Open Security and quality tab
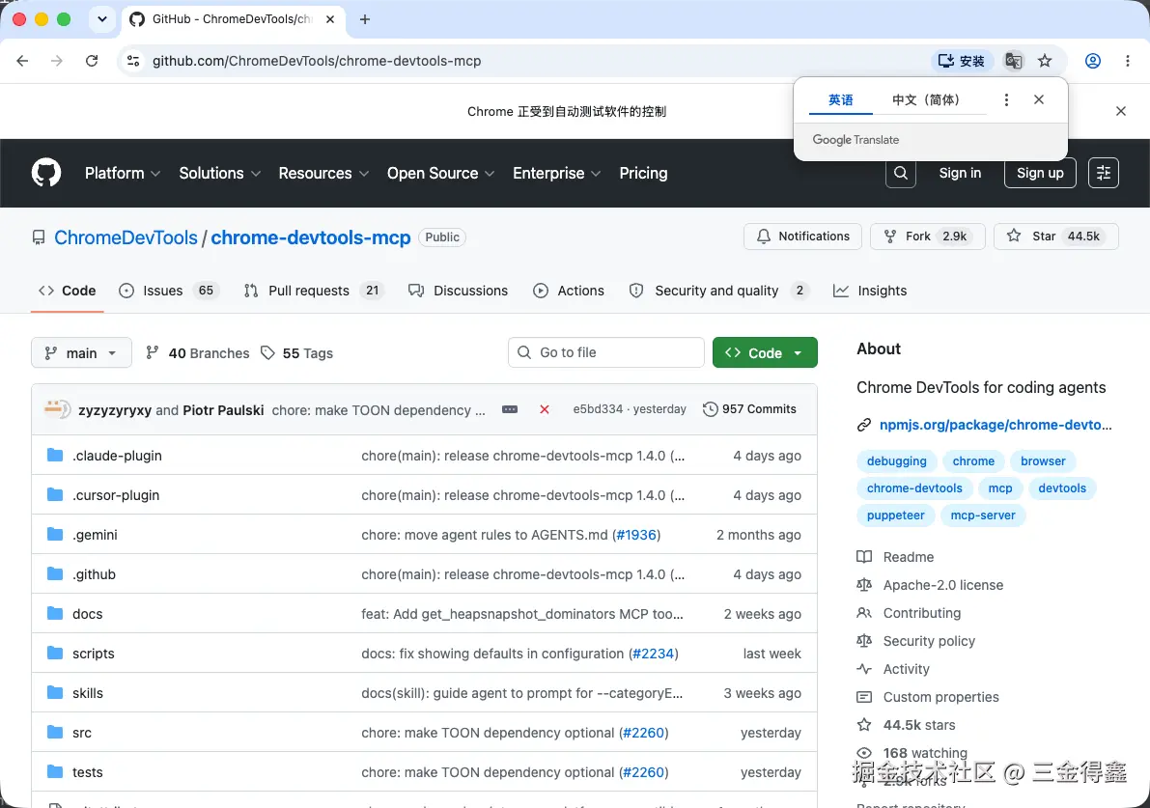1150x808 pixels. 719,292
